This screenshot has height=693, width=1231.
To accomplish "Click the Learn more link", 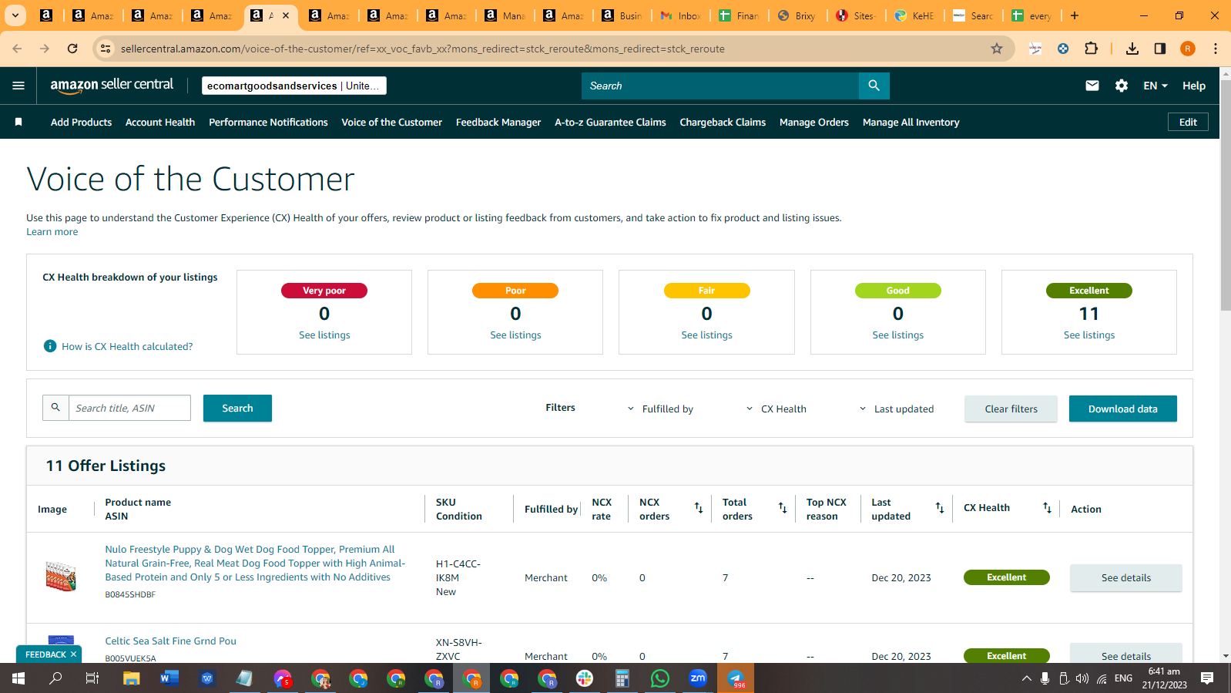I will coord(52,232).
